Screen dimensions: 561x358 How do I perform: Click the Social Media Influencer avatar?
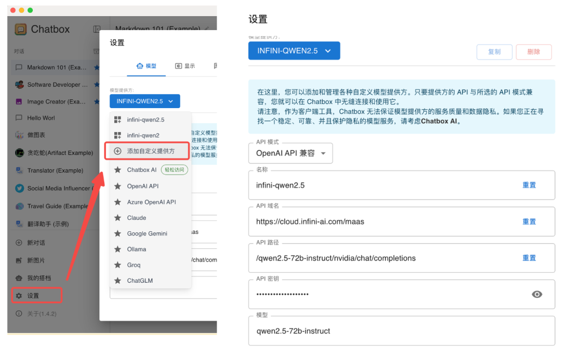click(x=19, y=188)
